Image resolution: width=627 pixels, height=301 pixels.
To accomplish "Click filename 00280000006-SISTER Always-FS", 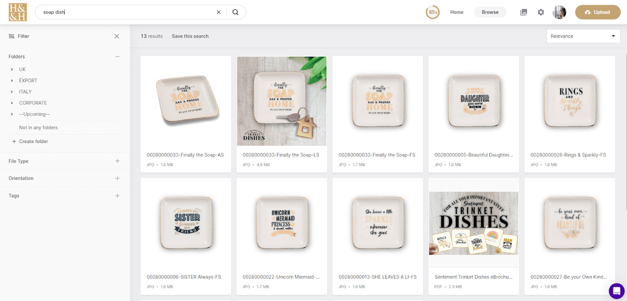I will pos(184,277).
